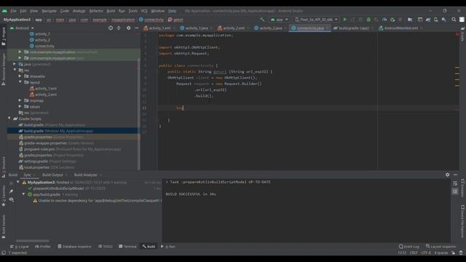Open the Build Variants side tab
466x262 pixels.
(3, 226)
